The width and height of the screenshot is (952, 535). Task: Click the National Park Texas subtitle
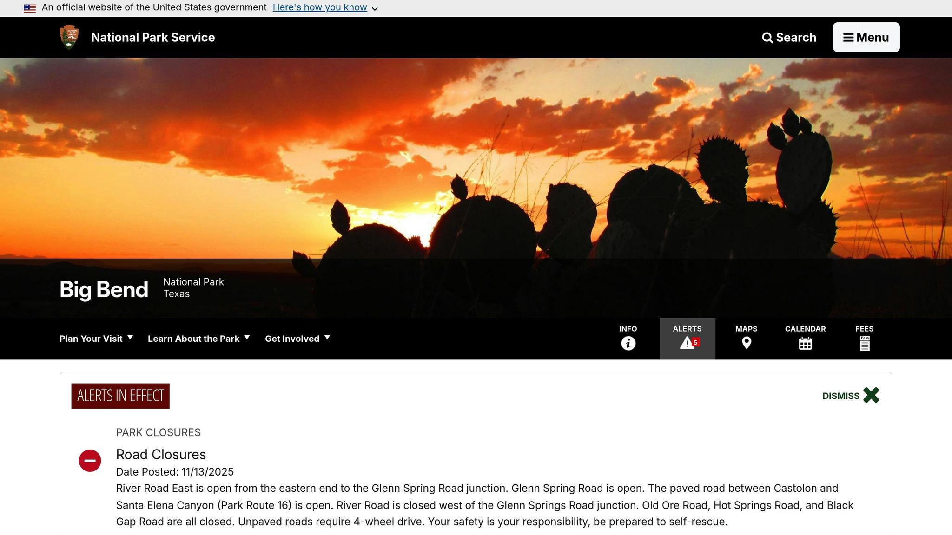[x=193, y=288]
